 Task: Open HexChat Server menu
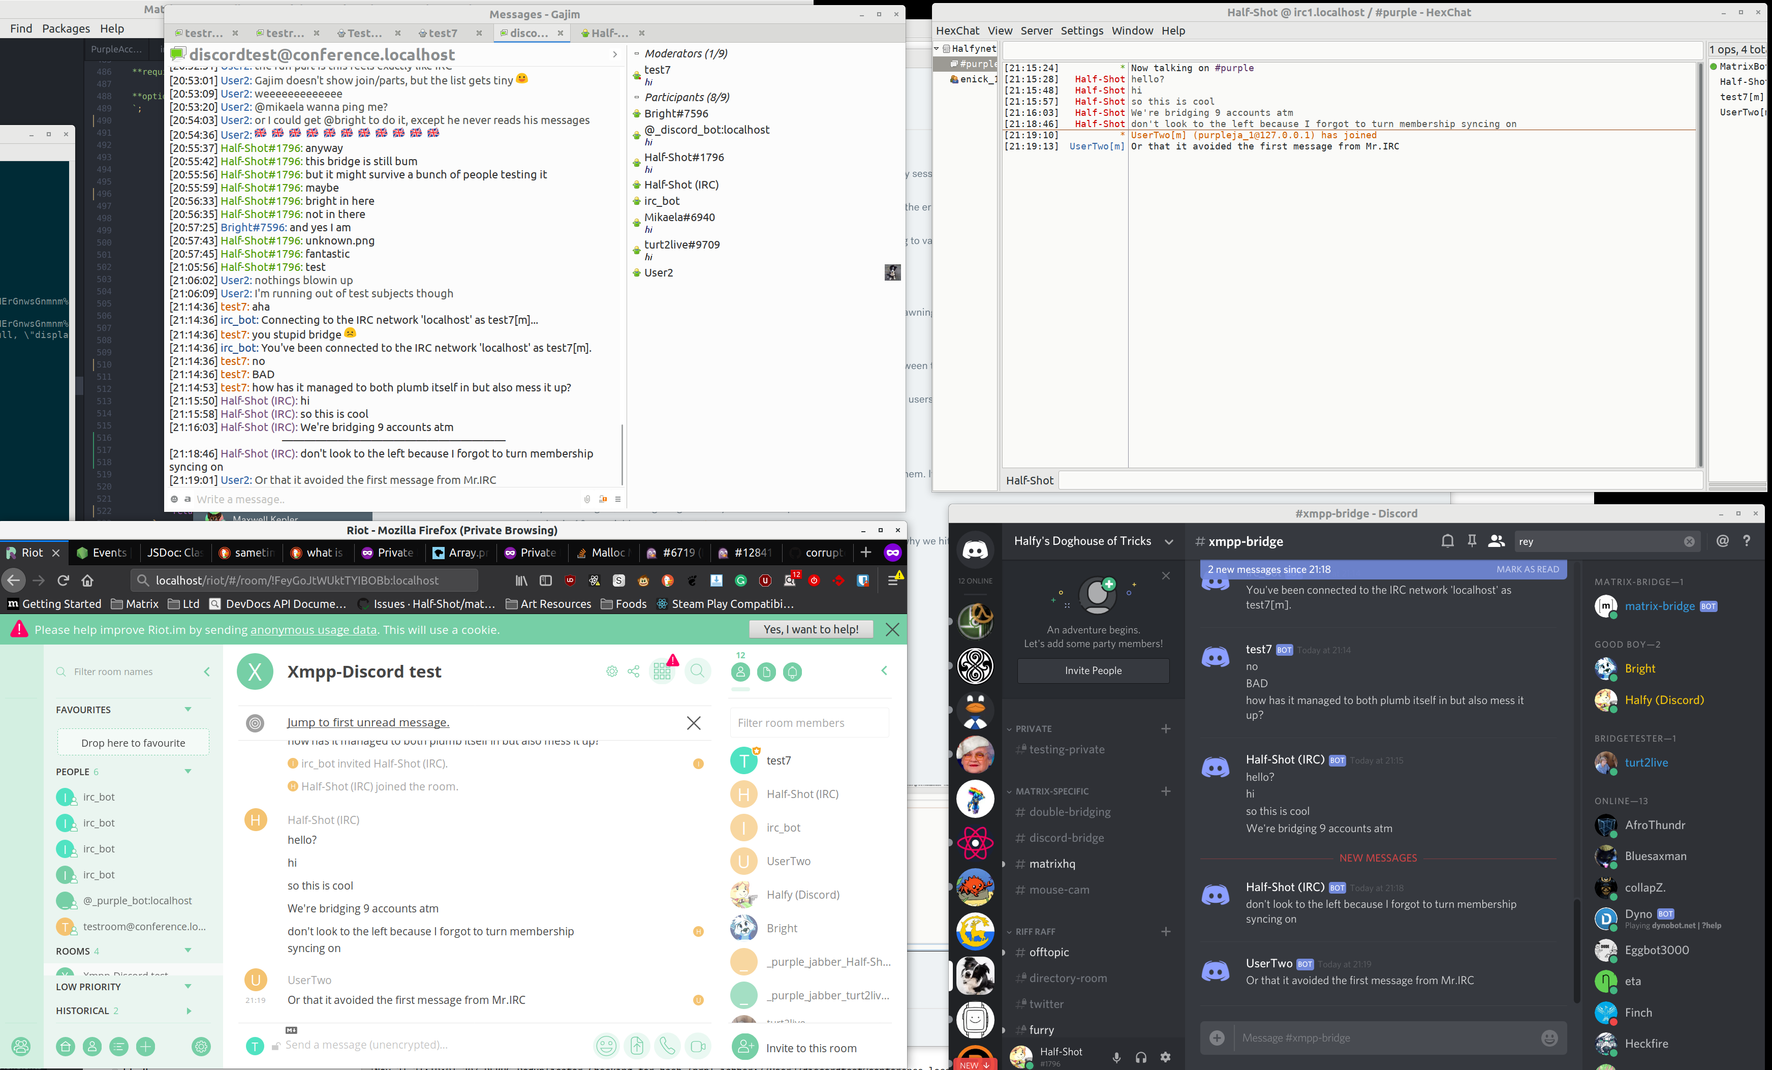click(1036, 30)
